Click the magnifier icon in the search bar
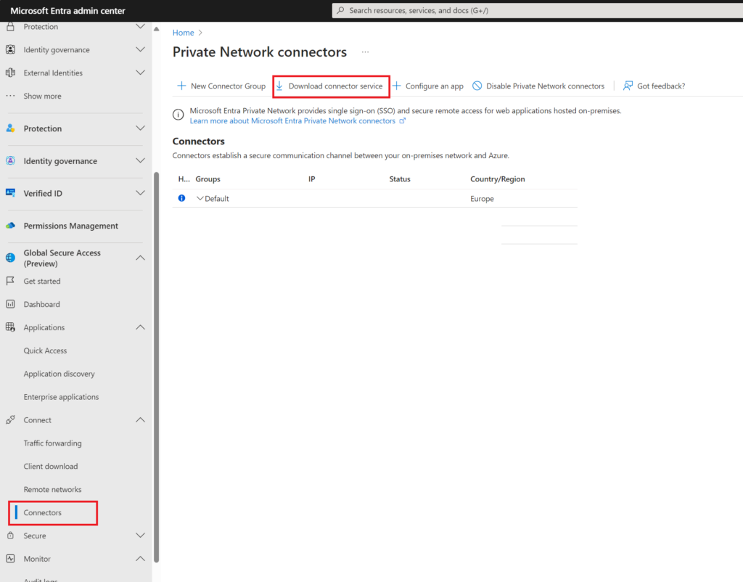Image resolution: width=743 pixels, height=582 pixels. tap(340, 10)
